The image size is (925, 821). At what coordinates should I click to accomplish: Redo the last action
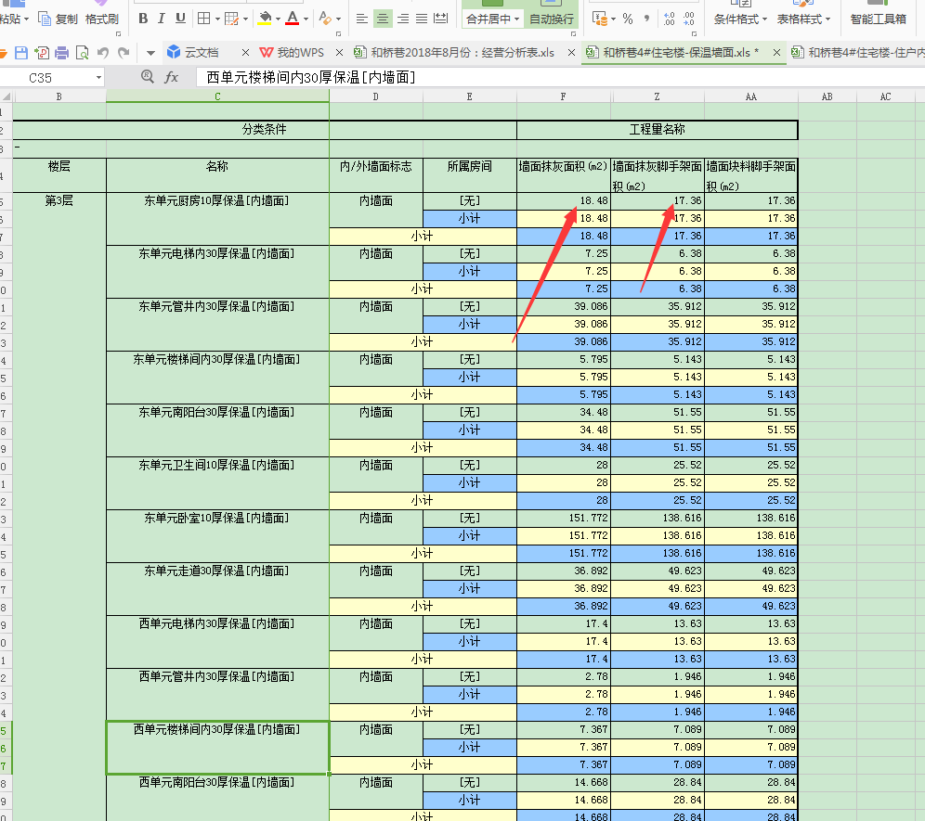[124, 53]
